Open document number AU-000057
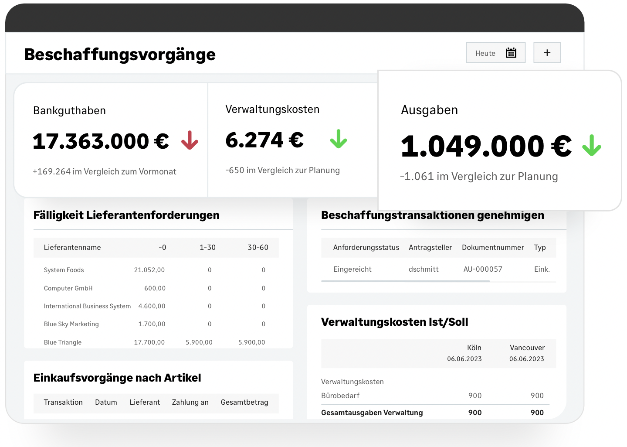 tap(483, 269)
